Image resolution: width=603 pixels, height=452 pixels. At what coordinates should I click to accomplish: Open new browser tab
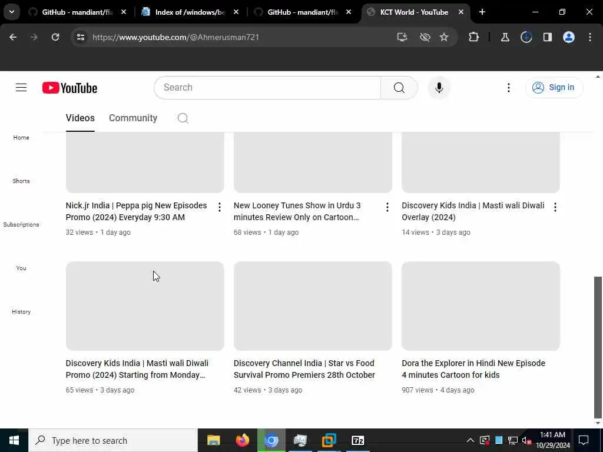(x=482, y=12)
